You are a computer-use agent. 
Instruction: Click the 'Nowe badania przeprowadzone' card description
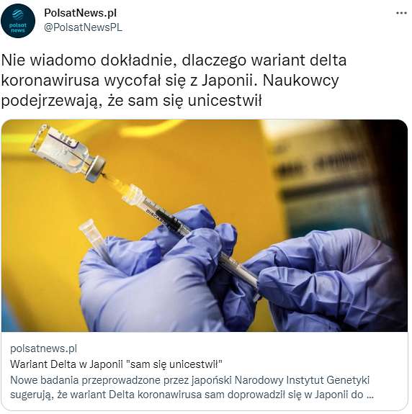pos(192,387)
